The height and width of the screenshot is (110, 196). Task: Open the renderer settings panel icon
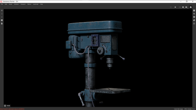[194, 11]
